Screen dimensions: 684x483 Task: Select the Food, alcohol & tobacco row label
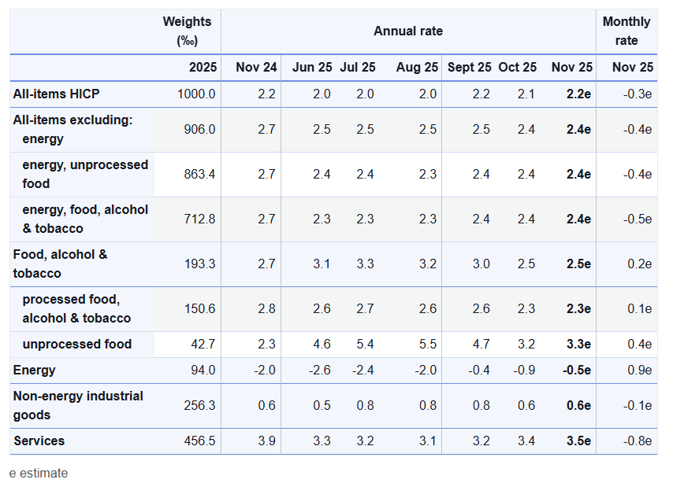60,264
